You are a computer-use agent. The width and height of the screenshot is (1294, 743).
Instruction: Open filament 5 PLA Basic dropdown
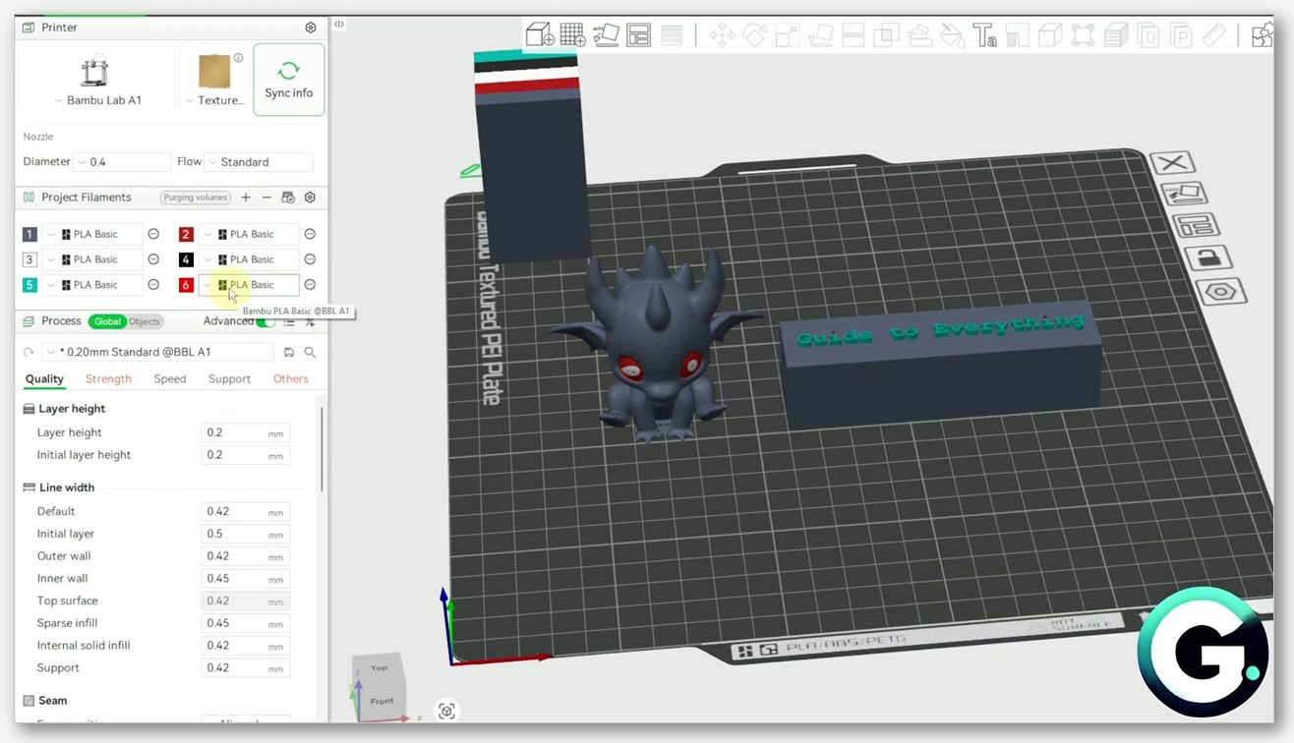pyautogui.click(x=92, y=285)
